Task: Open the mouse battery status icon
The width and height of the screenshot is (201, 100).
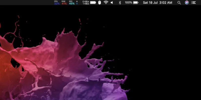Action: pyautogui.click(x=99, y=2)
